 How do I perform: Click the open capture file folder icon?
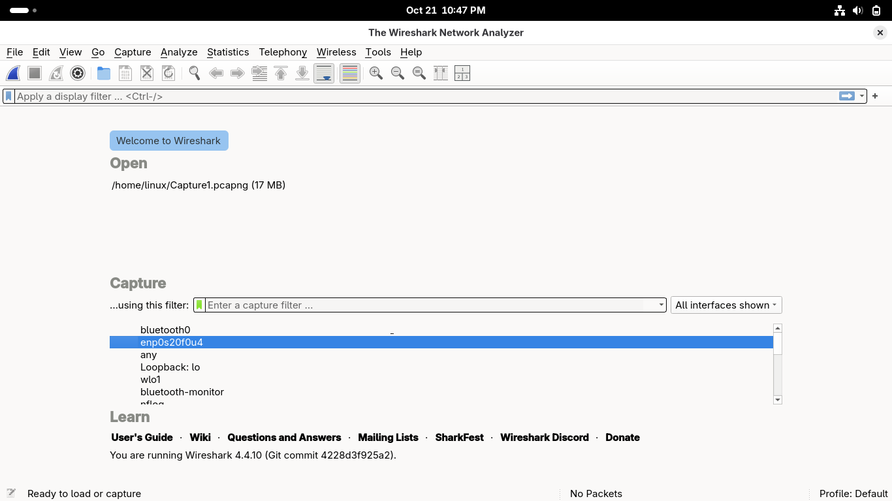pos(103,74)
